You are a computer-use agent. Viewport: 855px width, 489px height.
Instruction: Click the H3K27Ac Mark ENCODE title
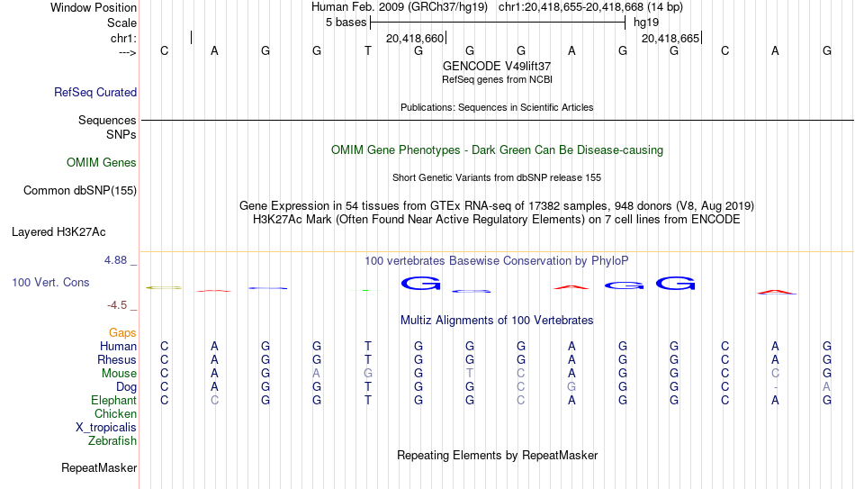point(497,220)
